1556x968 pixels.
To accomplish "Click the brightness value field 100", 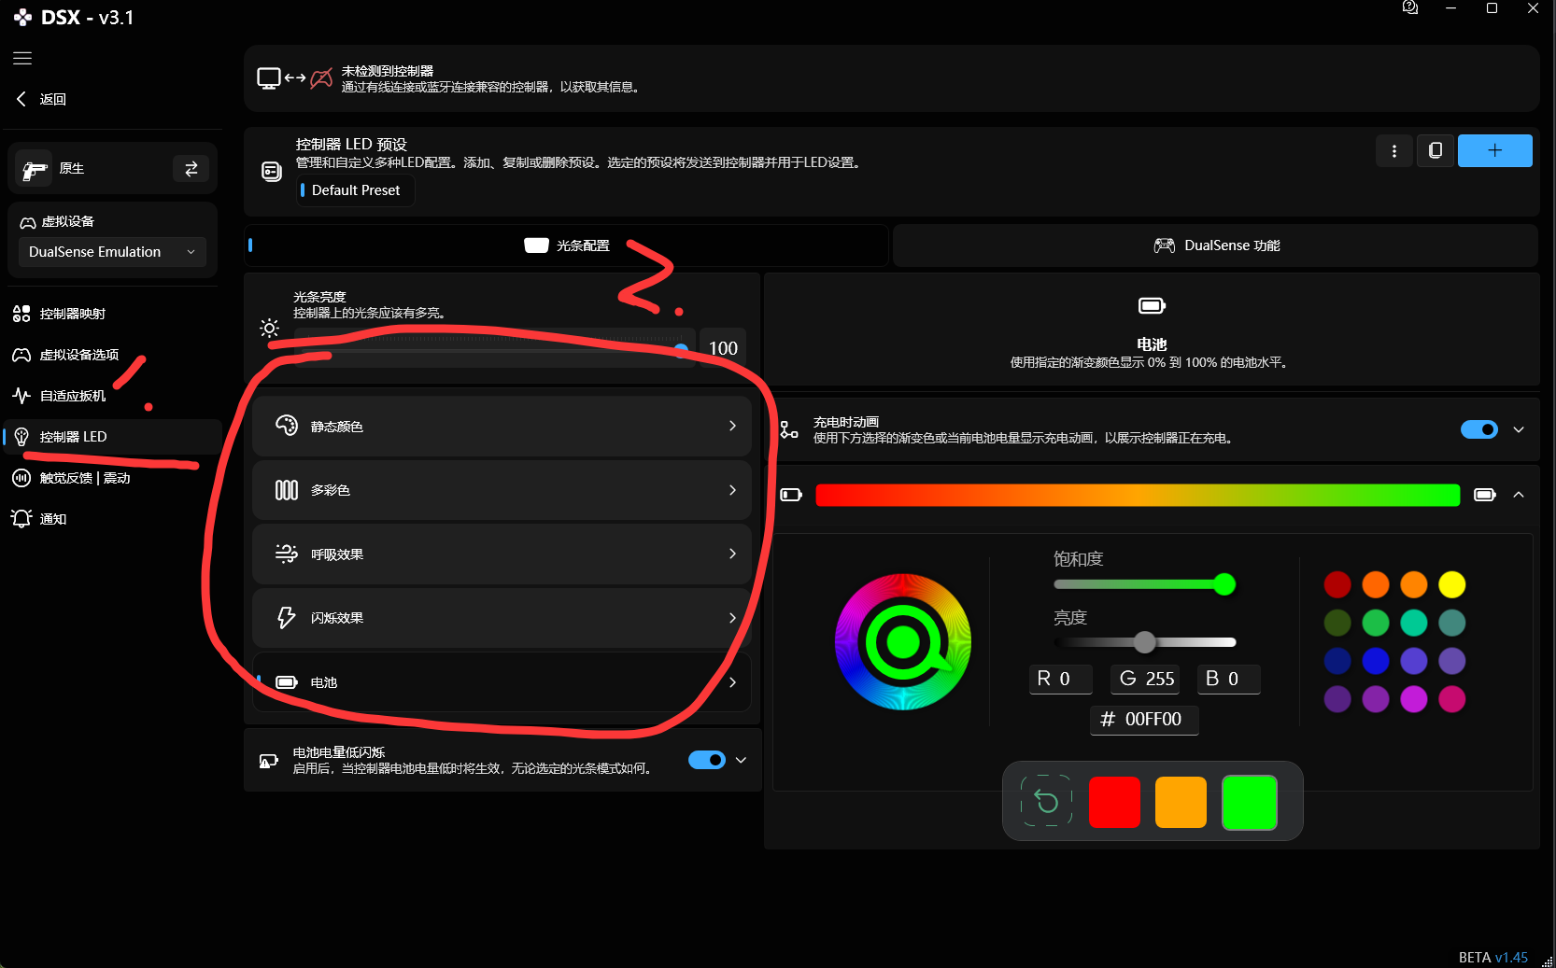I will point(723,348).
